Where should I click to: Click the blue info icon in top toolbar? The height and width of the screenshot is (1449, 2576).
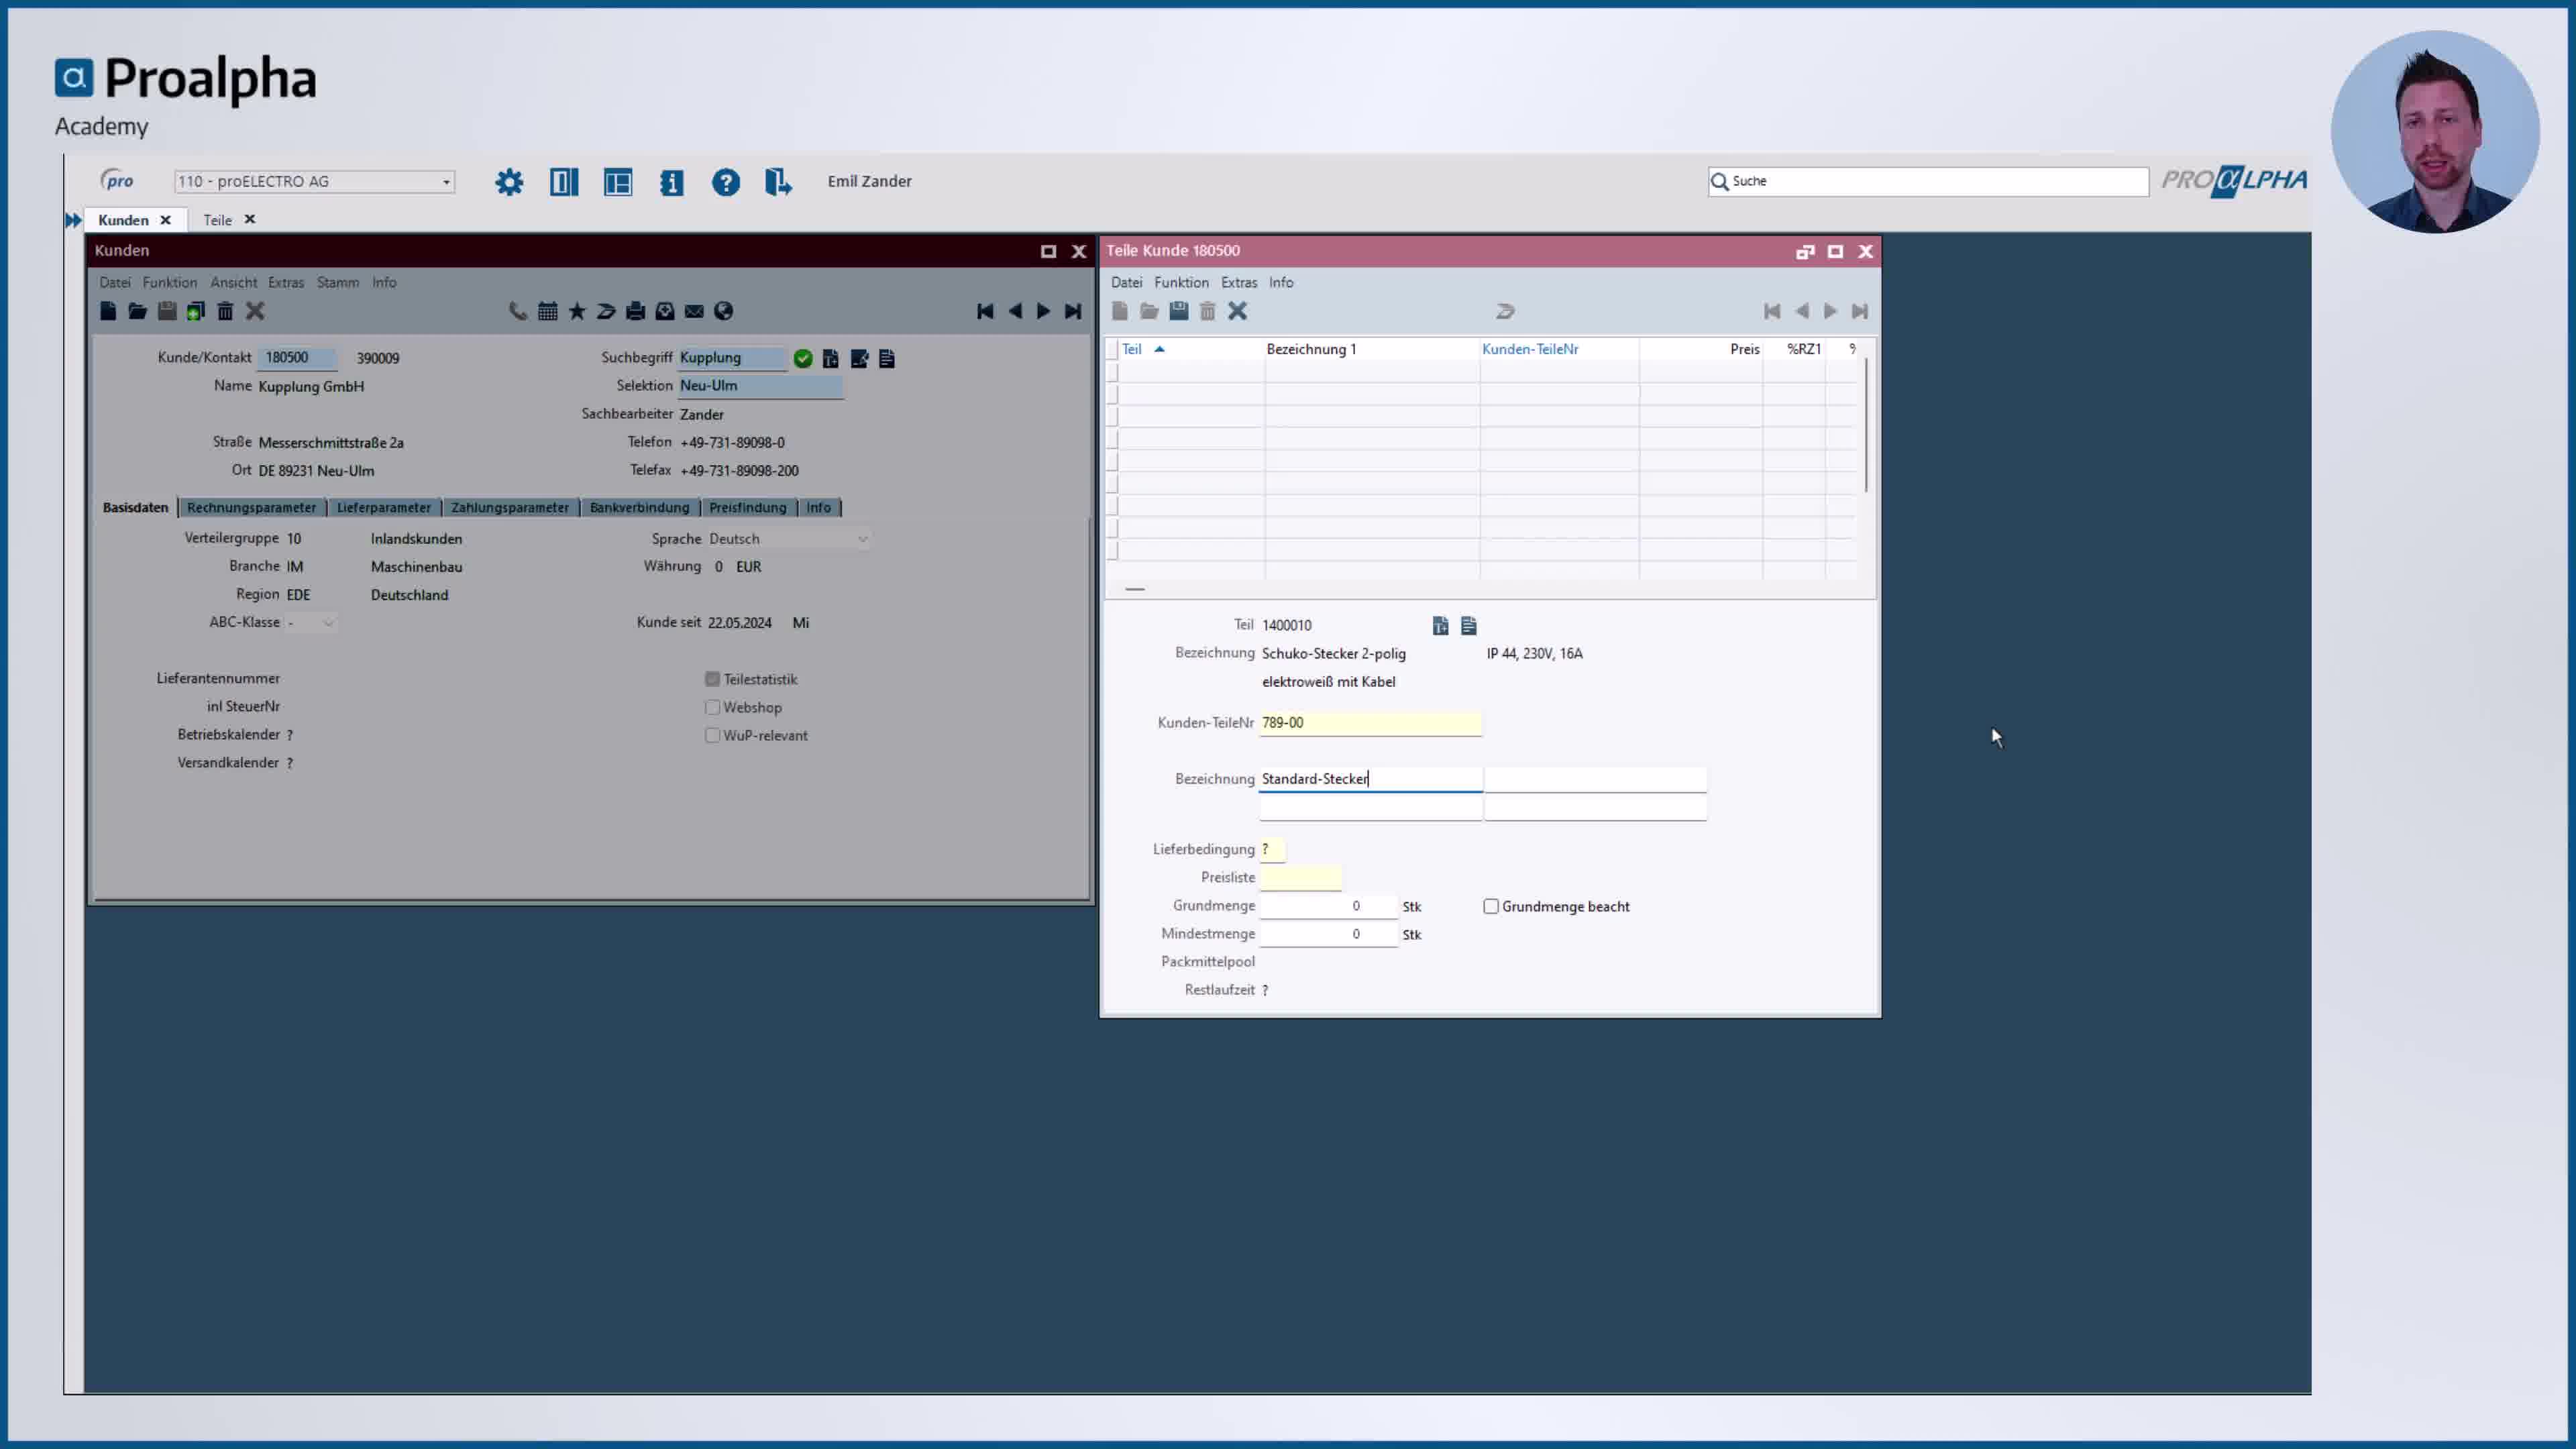672,182
